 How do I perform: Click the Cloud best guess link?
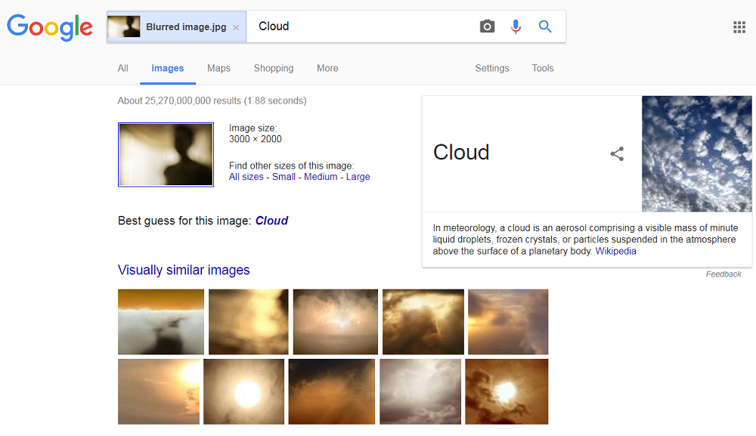[271, 221]
